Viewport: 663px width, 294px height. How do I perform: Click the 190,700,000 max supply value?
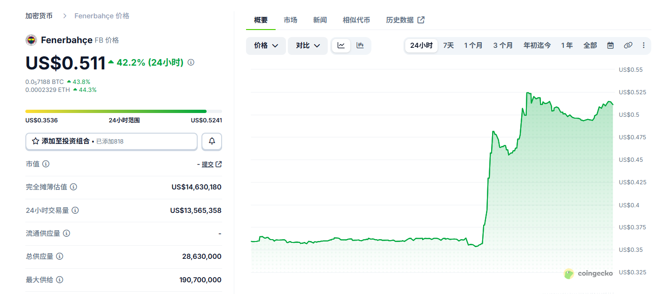pyautogui.click(x=200, y=280)
